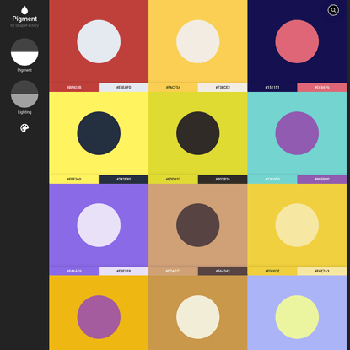Select the periwinkle palette with lime circle
This screenshot has height=350, width=350.
click(x=297, y=313)
